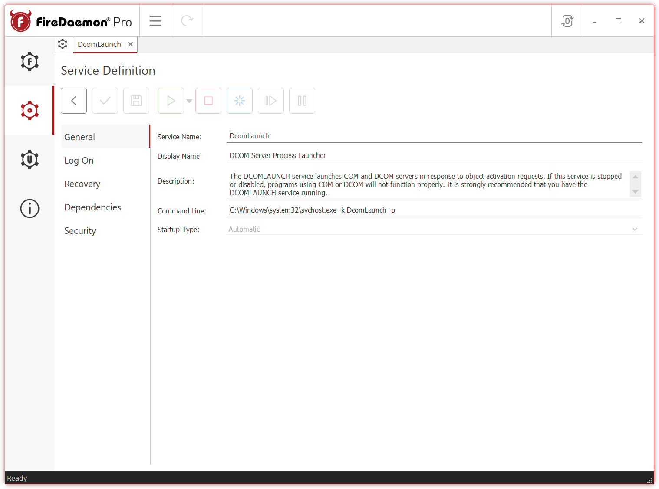This screenshot has width=659, height=489.
Task: Maximize the FireDaemon Pro window
Action: click(x=618, y=21)
